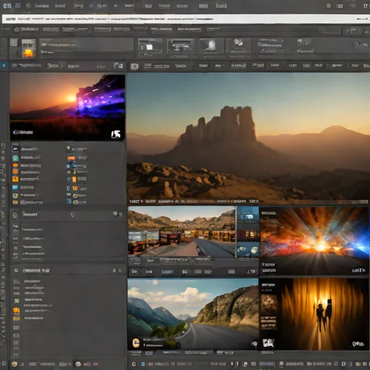Select the small brown thumbnail in silhouettes panel
The image size is (370, 370).
tap(269, 305)
